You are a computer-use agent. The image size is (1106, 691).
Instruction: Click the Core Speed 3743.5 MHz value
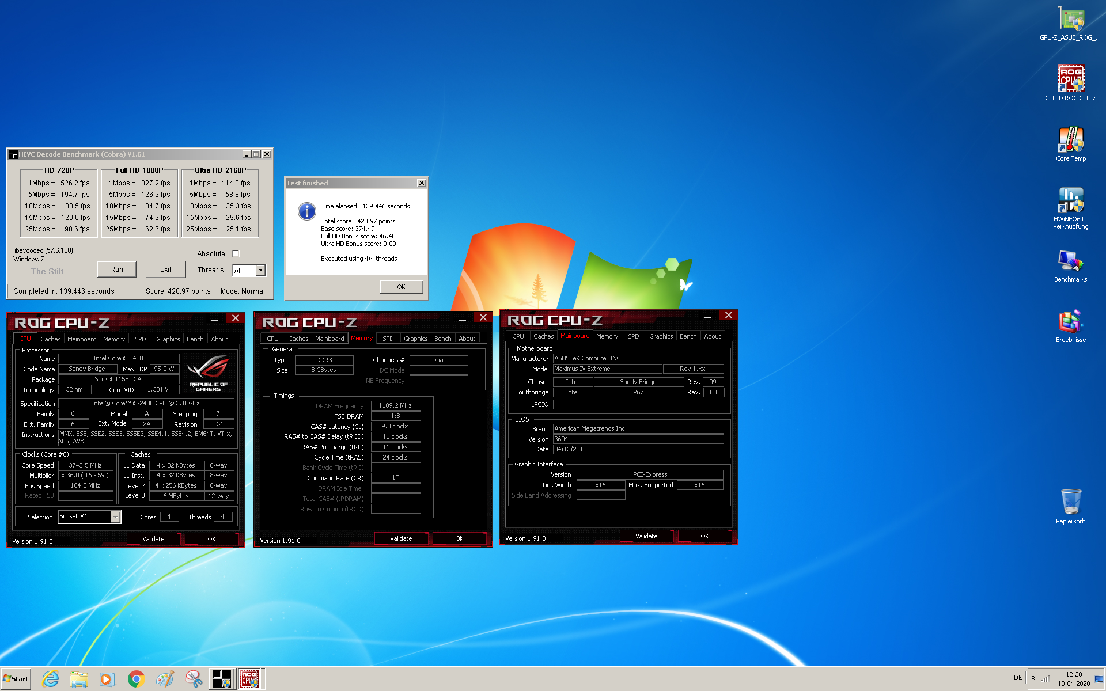click(85, 465)
